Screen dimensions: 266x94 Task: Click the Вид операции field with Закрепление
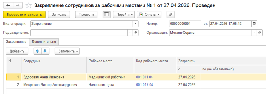pos(82,24)
